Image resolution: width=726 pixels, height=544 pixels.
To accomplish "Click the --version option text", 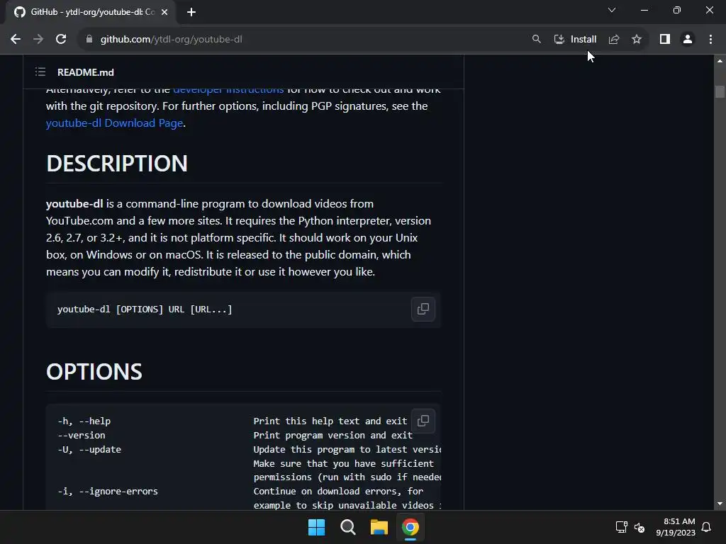I will (82, 436).
